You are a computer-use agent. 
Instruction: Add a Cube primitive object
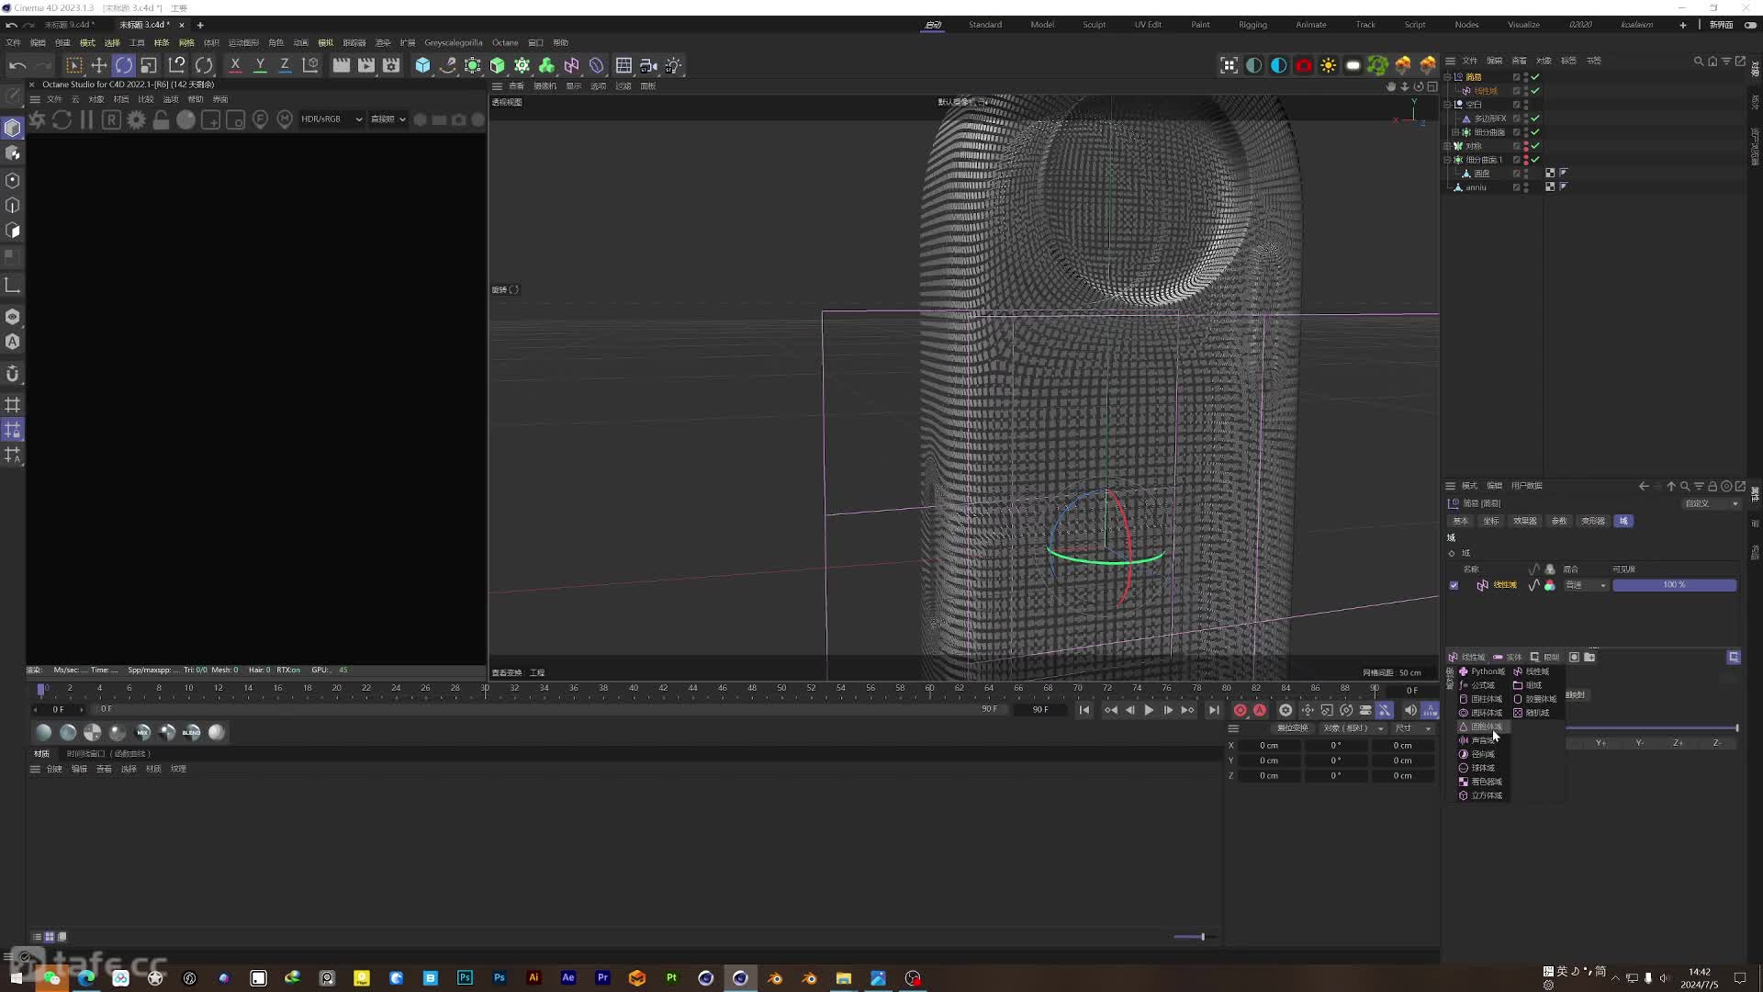[422, 65]
